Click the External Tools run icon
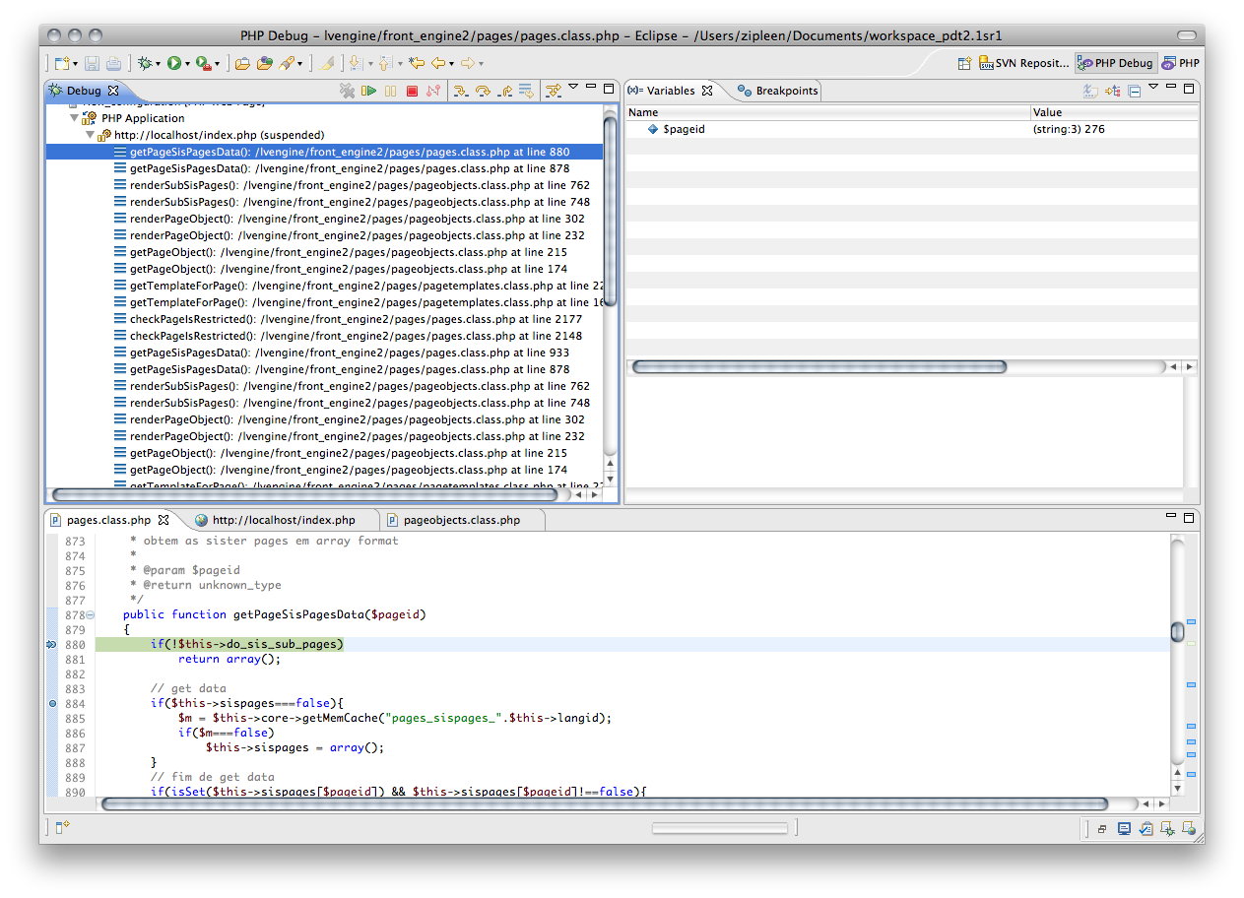This screenshot has width=1244, height=898. click(203, 63)
